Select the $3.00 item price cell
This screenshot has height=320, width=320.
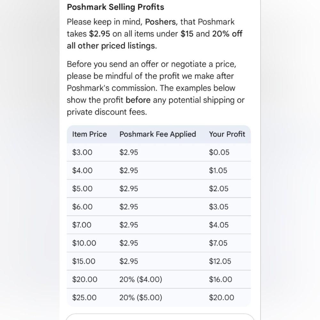[82, 152]
